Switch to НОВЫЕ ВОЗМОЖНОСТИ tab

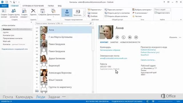(x=130, y=42)
